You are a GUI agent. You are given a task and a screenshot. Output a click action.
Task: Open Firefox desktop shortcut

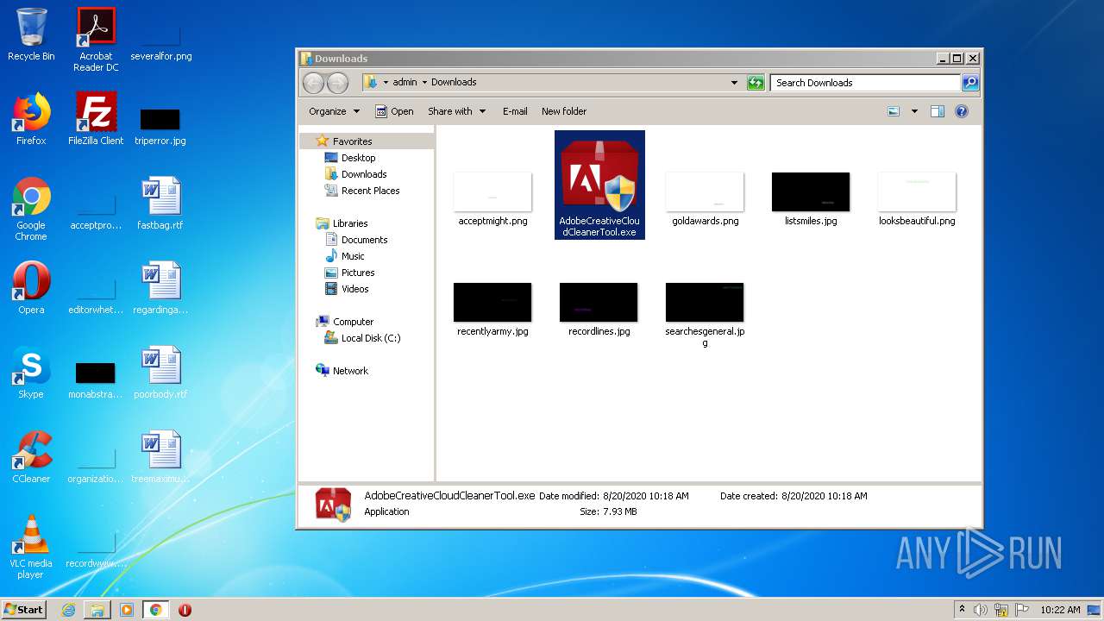(31, 119)
